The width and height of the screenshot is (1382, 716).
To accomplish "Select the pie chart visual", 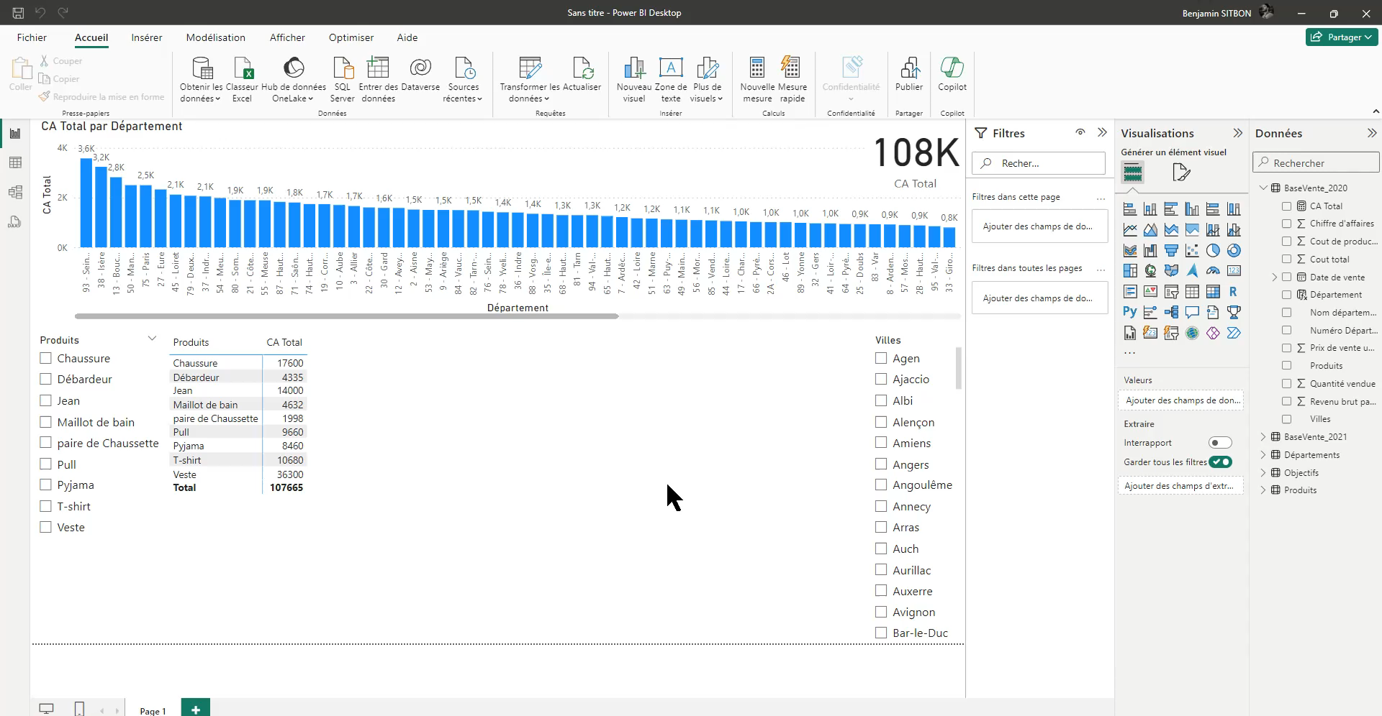I will tap(1213, 250).
